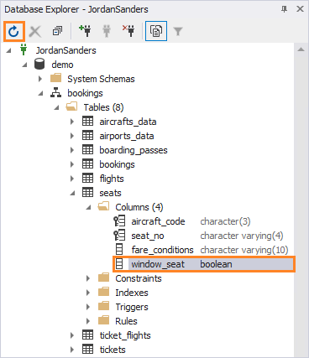Select the seat_no column label
Image resolution: width=309 pixels, height=358 pixels.
(x=148, y=236)
